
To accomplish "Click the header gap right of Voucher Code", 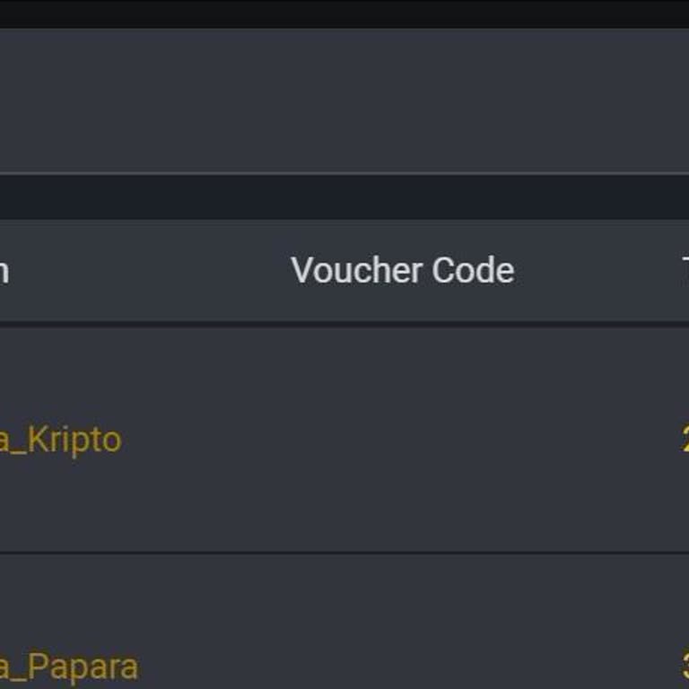I will (597, 270).
